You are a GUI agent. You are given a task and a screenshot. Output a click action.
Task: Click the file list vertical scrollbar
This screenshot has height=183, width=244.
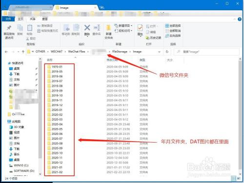pyautogui.click(x=240, y=115)
